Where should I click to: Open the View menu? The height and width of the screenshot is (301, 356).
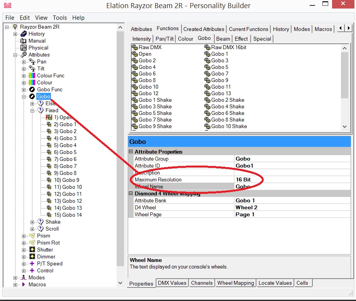click(x=41, y=18)
